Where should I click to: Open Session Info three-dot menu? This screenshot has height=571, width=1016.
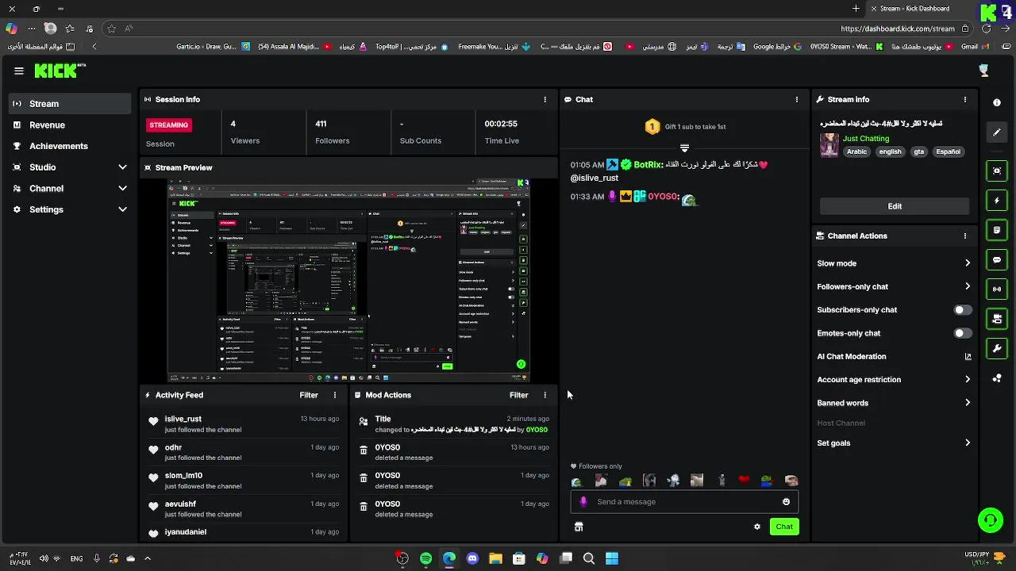tap(545, 99)
